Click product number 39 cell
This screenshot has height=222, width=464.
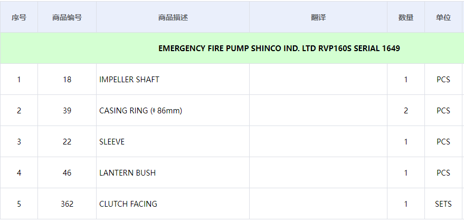click(x=67, y=111)
